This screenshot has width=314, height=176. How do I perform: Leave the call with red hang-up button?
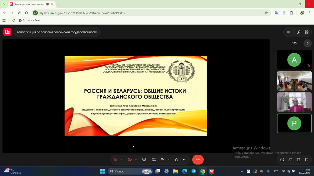point(198,160)
